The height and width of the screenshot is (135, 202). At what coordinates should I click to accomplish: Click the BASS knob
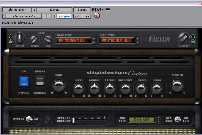pyautogui.click(x=79, y=89)
